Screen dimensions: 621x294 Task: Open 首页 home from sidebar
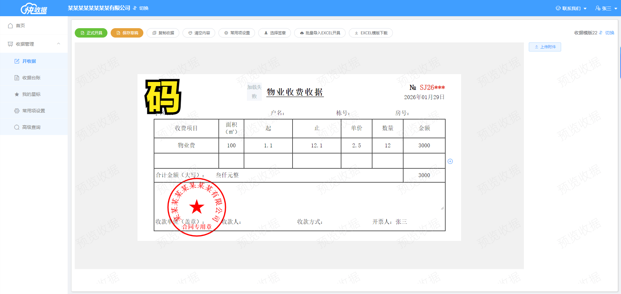20,26
